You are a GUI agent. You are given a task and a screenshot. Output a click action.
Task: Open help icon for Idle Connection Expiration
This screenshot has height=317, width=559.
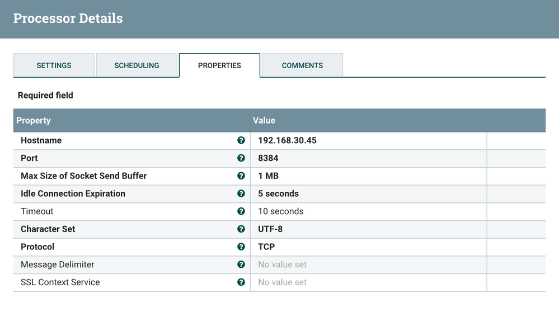pos(241,193)
